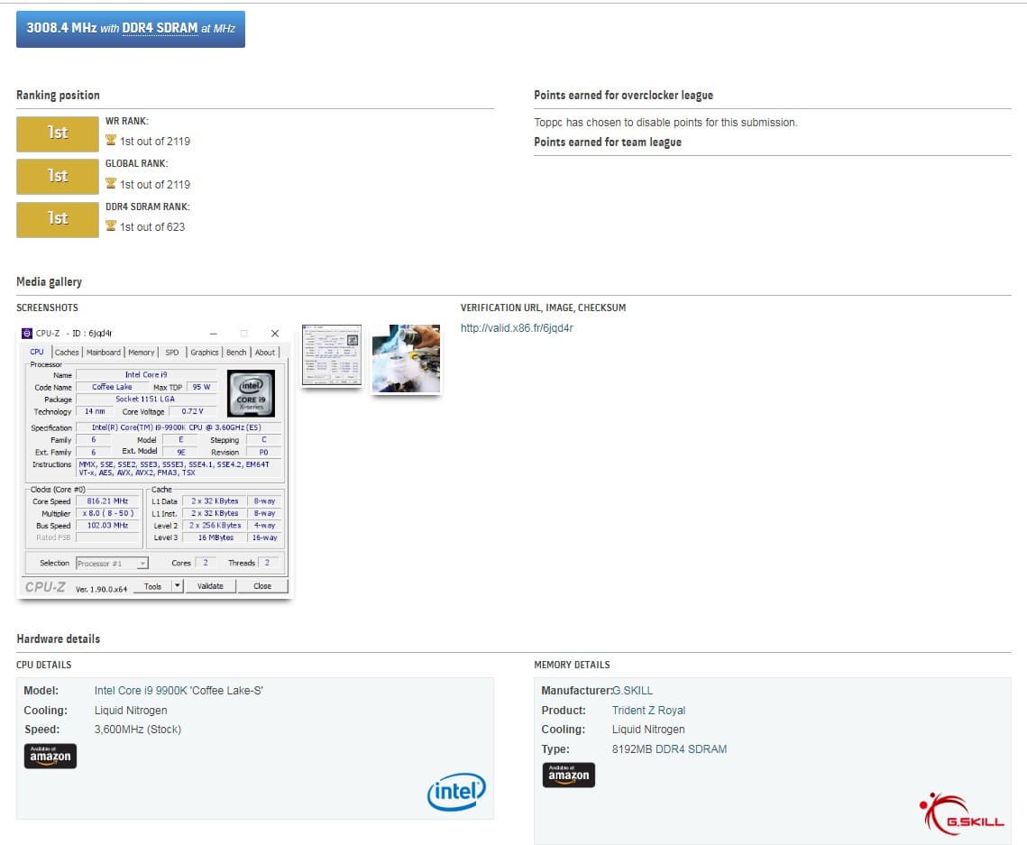The height and width of the screenshot is (845, 1027).
Task: Expand the Processor #1 selection dropdown
Action: coord(142,564)
